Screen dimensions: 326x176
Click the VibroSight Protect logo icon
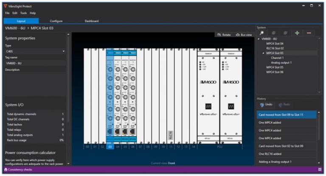point(5,6)
